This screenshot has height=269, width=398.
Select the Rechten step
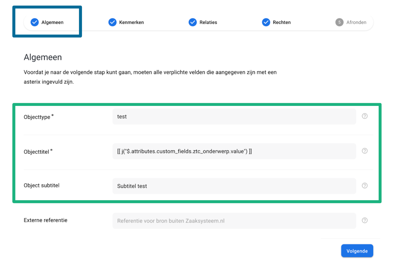tap(276, 22)
